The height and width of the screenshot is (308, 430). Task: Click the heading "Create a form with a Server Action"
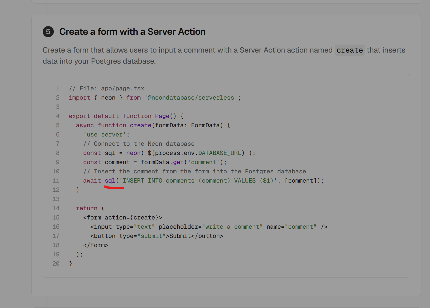click(132, 32)
